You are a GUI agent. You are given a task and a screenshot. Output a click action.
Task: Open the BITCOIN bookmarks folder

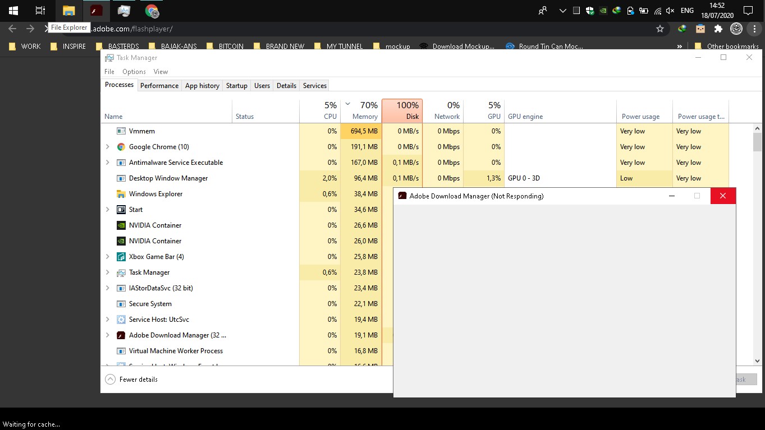coord(225,47)
